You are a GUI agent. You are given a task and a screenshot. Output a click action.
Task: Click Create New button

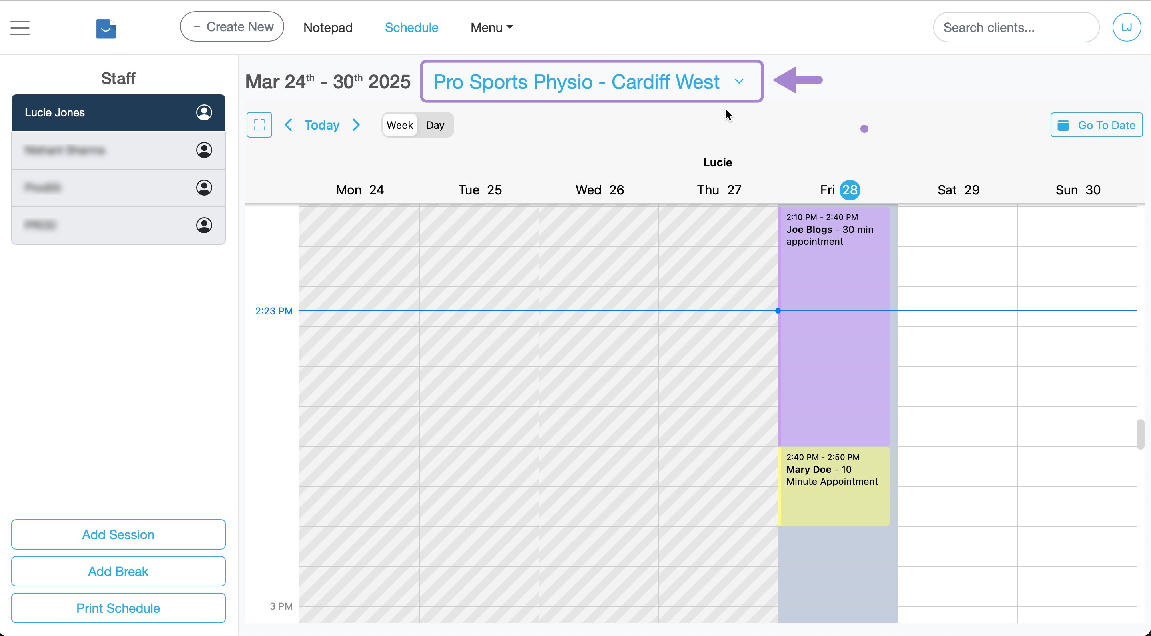232,27
